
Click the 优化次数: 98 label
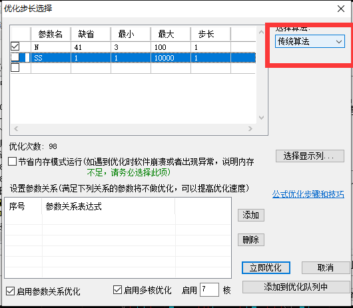tap(33, 146)
